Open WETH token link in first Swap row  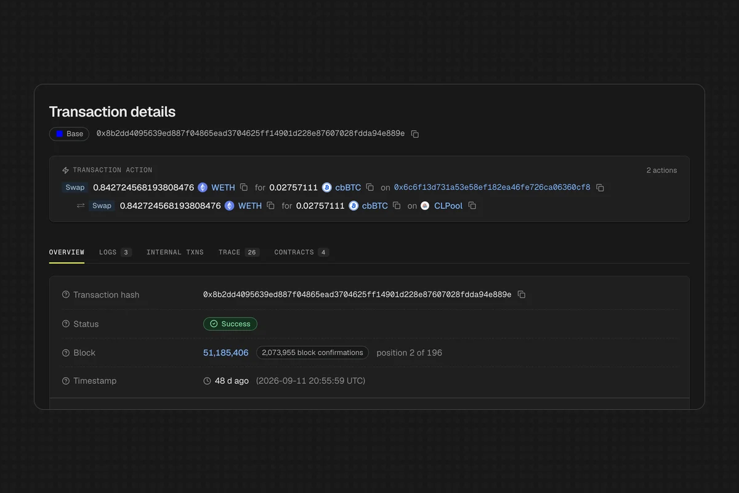(x=224, y=187)
